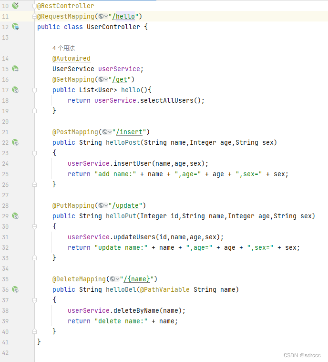Click the endpoint gutter icon on line 29
The image size is (328, 362).
pos(15,216)
